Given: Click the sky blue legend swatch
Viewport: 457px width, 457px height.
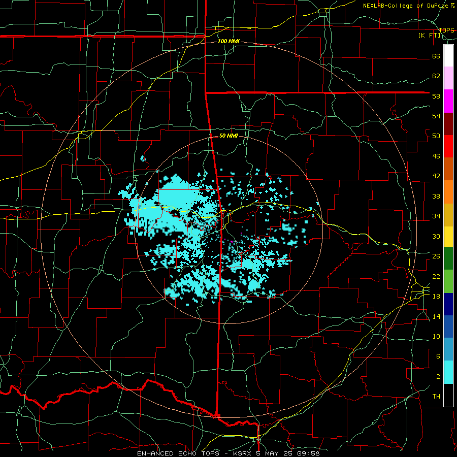Looking at the screenshot, I should click(448, 349).
